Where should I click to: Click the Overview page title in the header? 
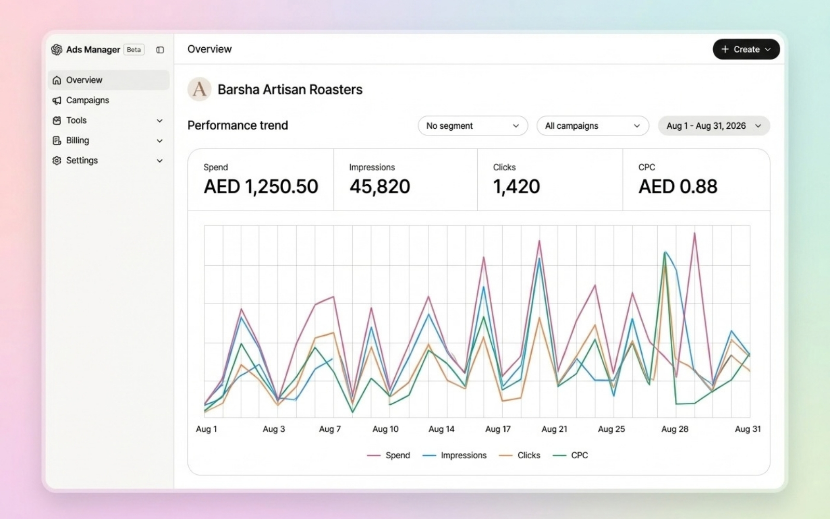(x=210, y=49)
